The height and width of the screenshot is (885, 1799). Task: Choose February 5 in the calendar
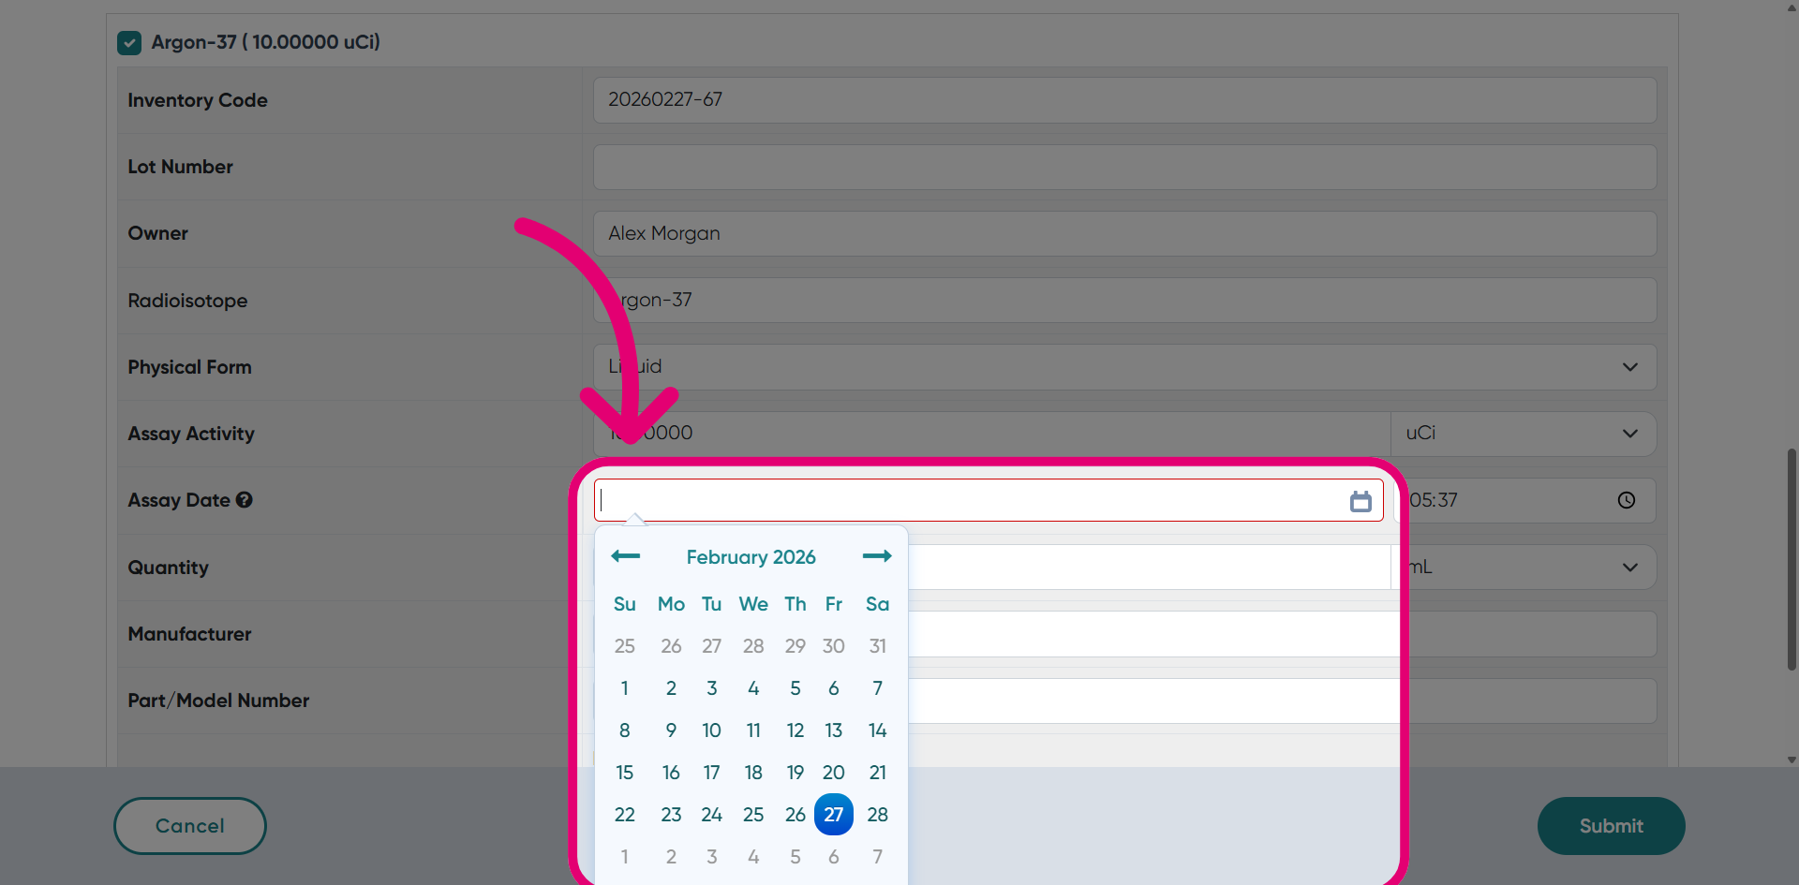(795, 688)
